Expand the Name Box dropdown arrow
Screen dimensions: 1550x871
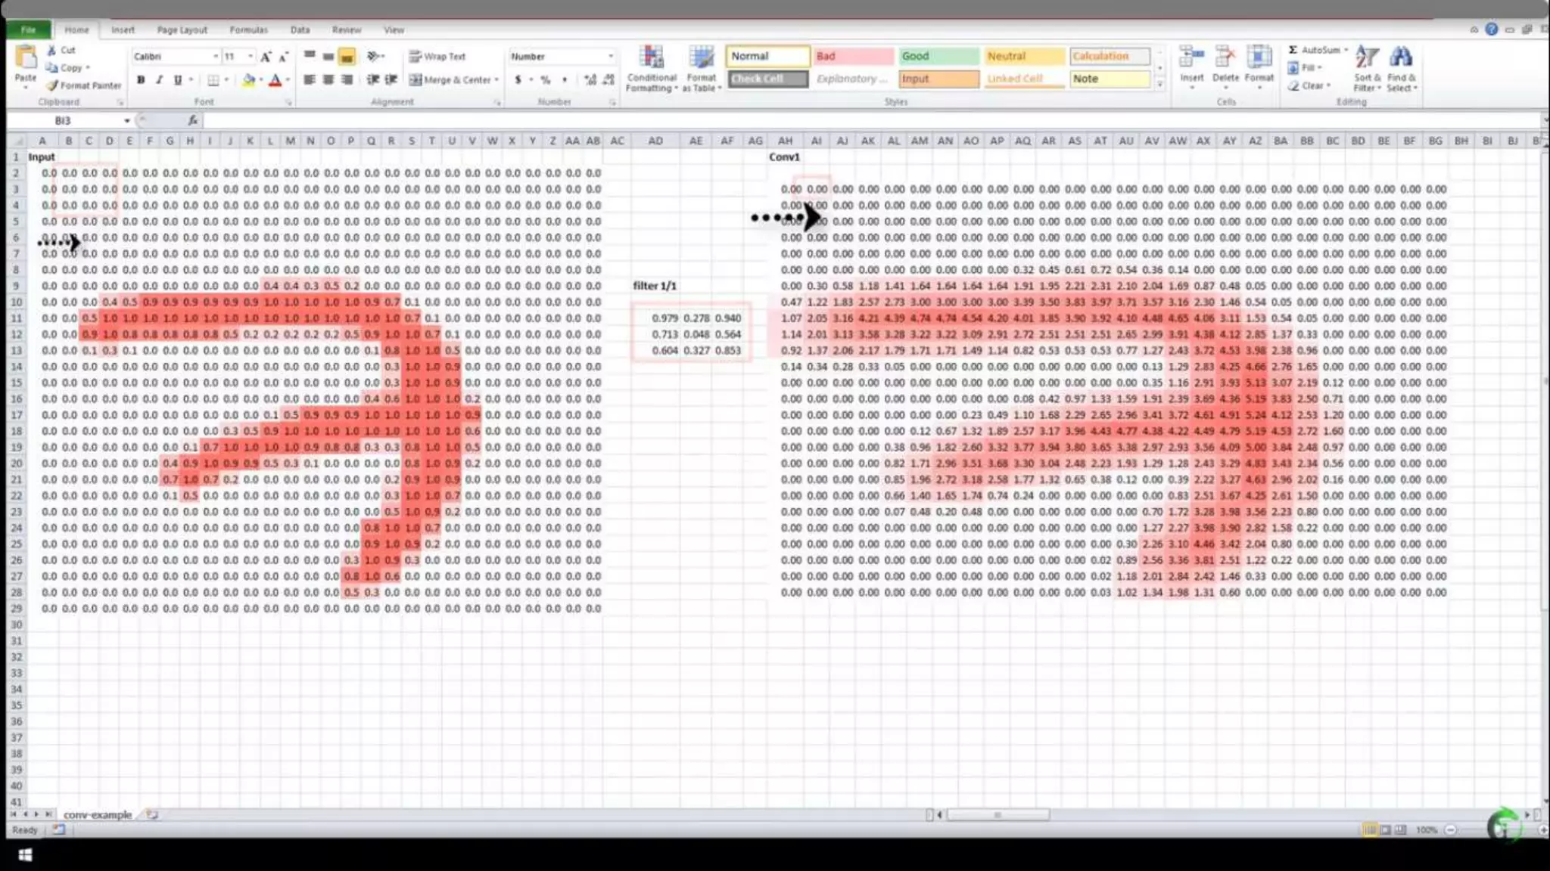127,121
